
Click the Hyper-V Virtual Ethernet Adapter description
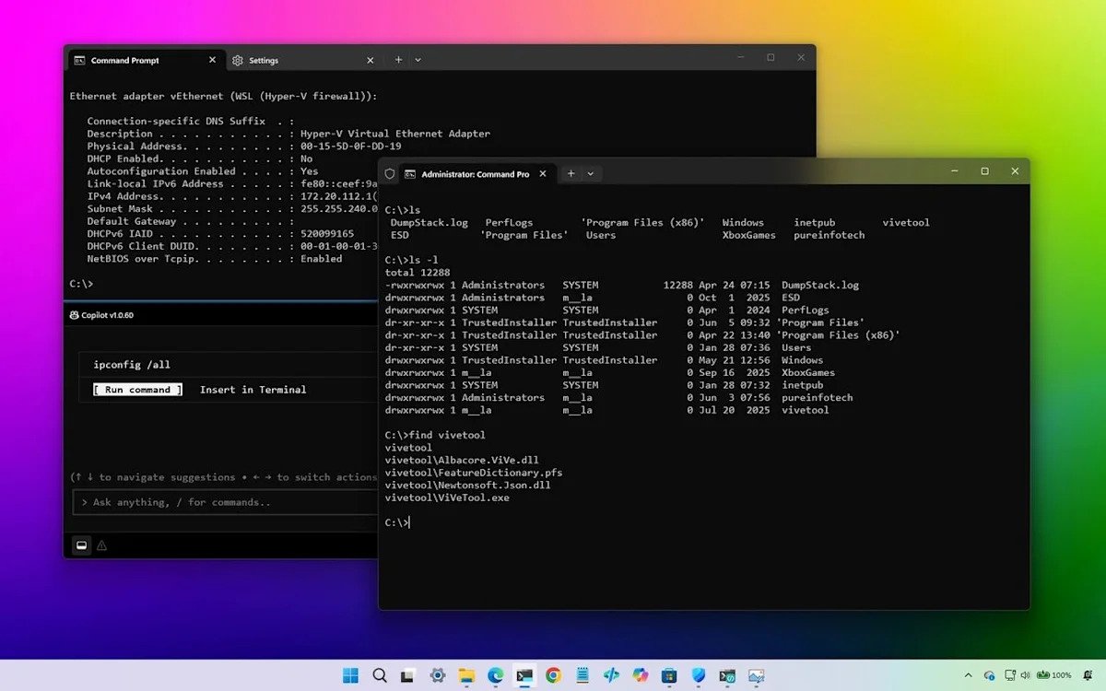tap(395, 134)
